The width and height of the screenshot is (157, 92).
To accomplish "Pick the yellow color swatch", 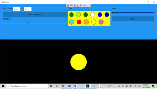I will pos(94,22).
